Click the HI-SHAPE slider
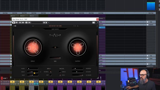This screenshot has height=90, width=160. point(77,72)
